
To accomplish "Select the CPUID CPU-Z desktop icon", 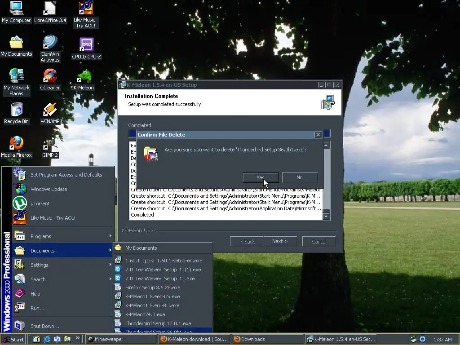I will pyautogui.click(x=86, y=49).
